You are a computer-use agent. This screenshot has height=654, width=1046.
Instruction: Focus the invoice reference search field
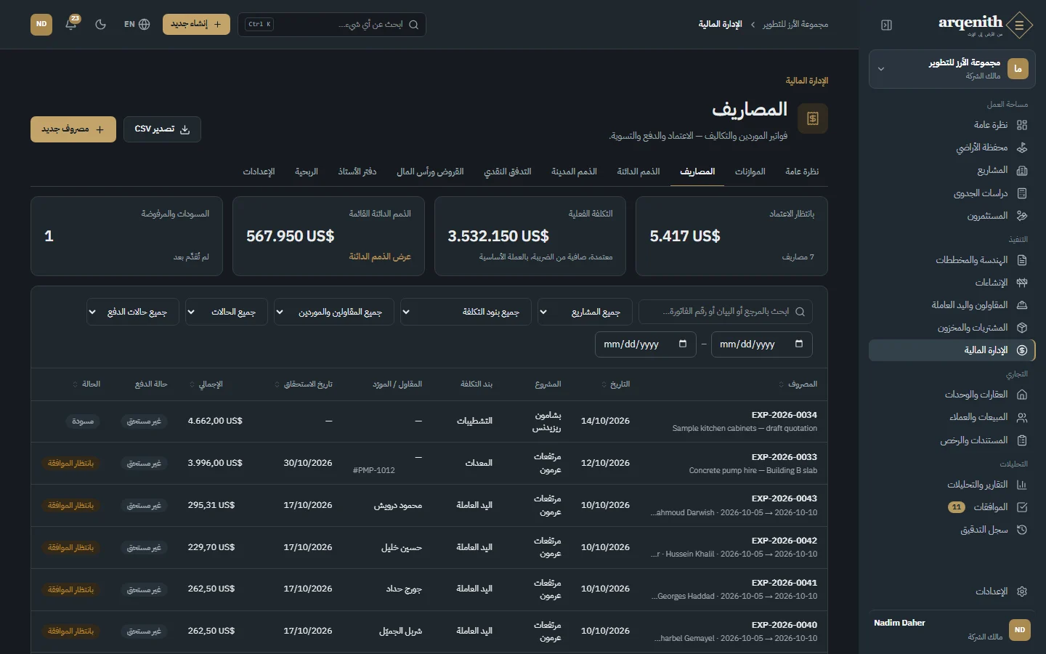pyautogui.click(x=726, y=312)
